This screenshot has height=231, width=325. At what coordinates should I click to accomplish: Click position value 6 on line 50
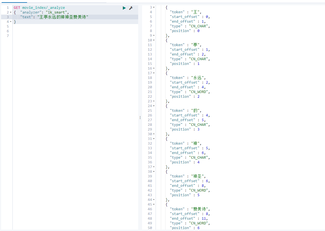click(x=198, y=228)
